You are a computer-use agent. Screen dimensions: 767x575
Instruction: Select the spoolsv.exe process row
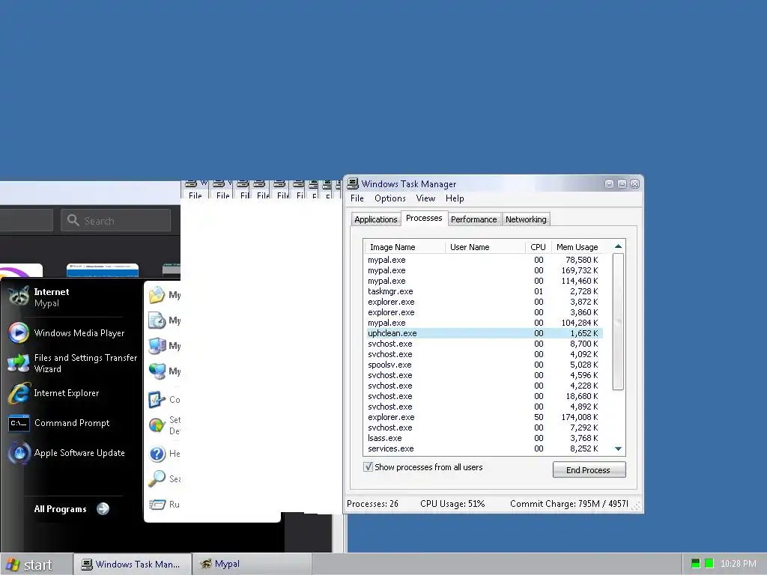pos(485,365)
